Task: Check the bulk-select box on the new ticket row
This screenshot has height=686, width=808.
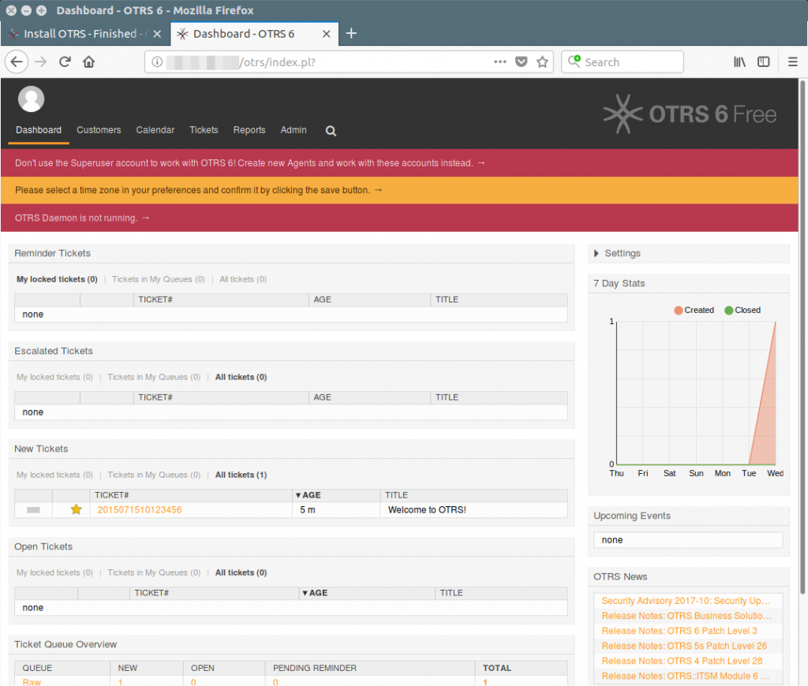Action: coord(32,509)
